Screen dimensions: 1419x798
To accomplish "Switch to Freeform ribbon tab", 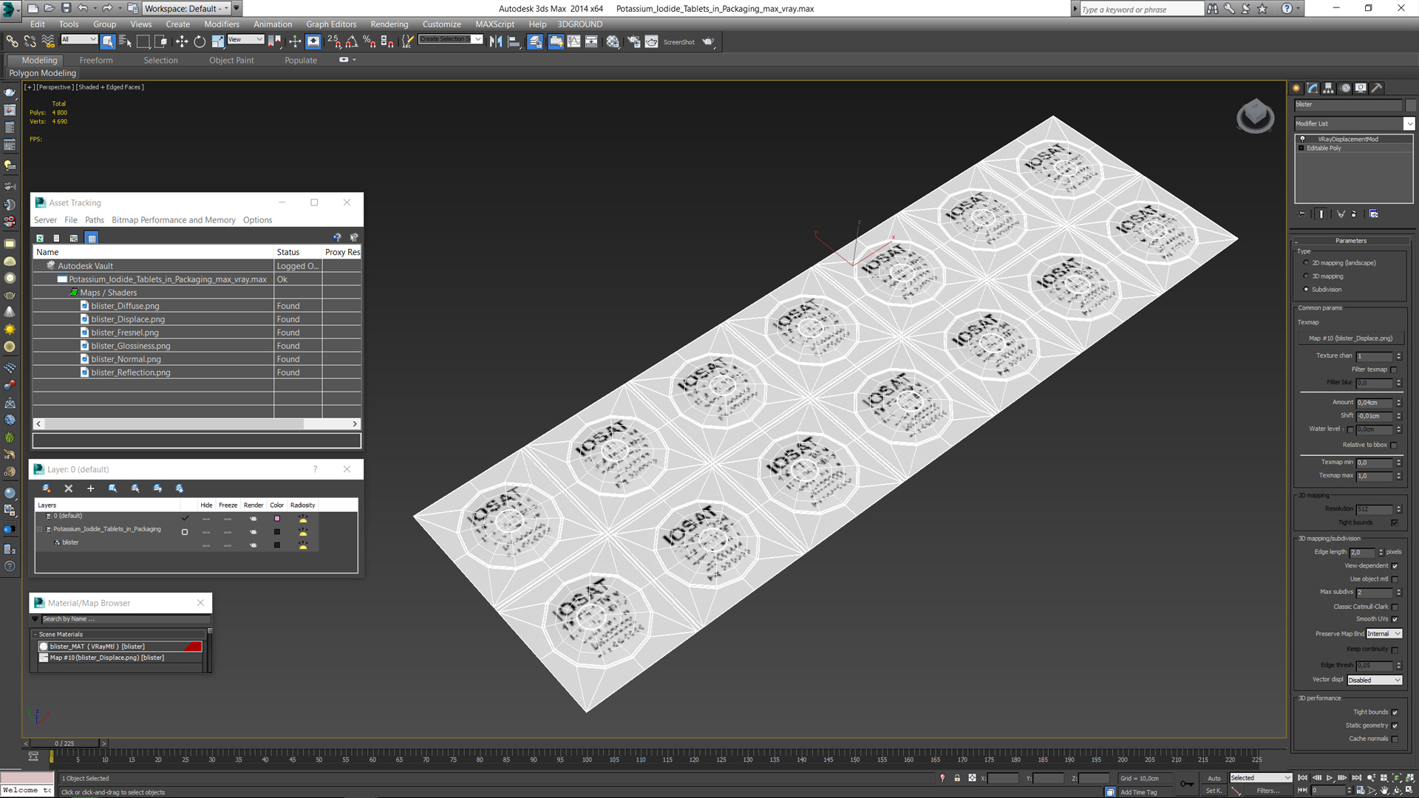I will (96, 61).
